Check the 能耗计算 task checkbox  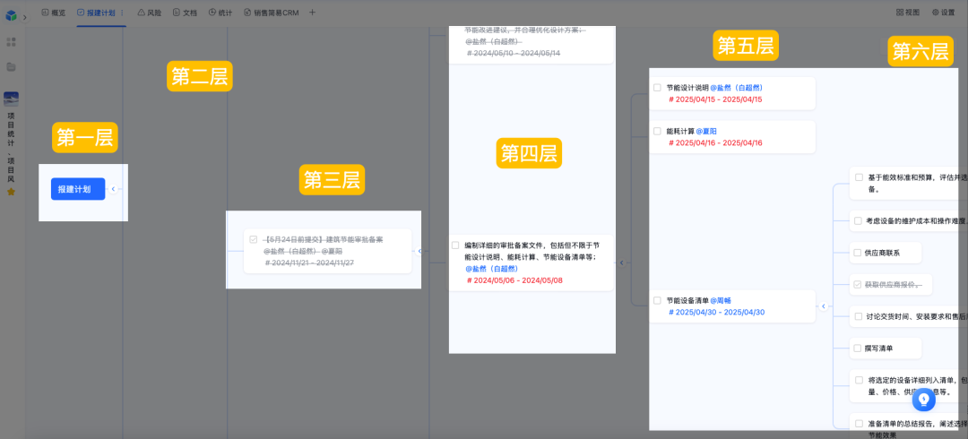(x=657, y=131)
